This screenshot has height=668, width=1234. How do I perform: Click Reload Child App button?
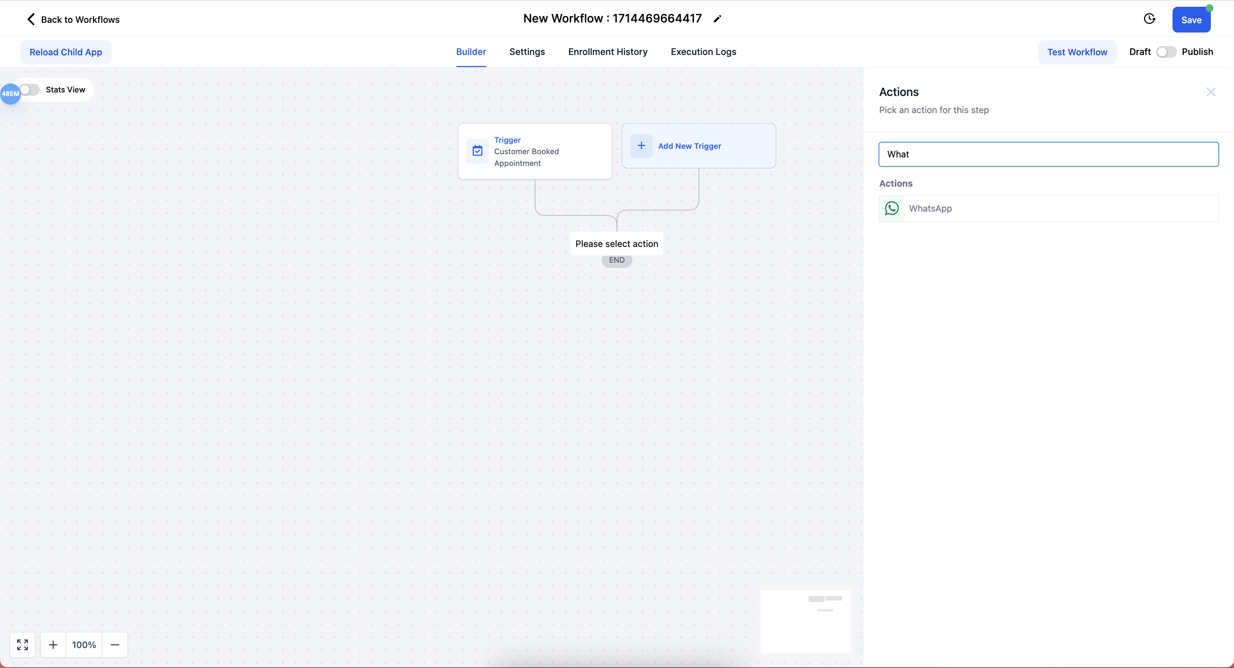pyautogui.click(x=66, y=52)
